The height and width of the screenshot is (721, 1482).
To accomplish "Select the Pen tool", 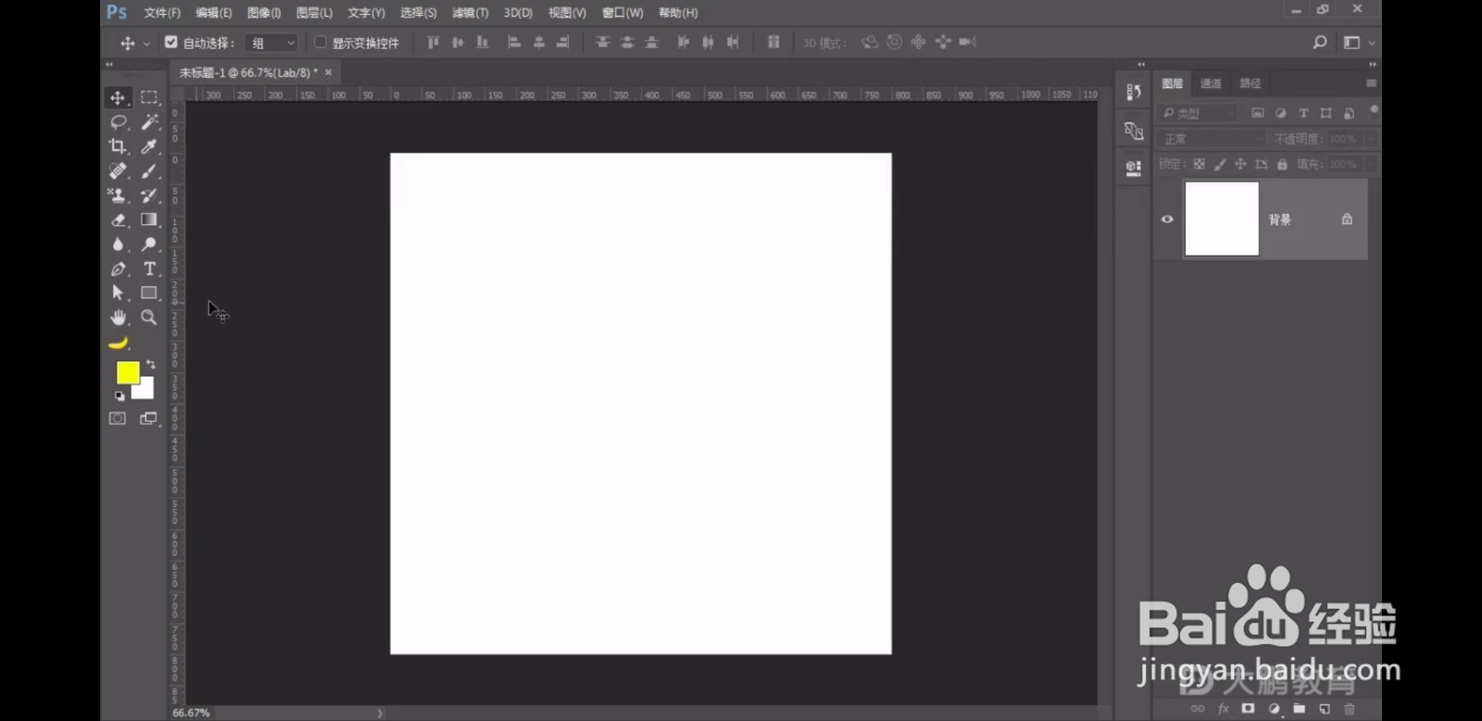I will (118, 269).
